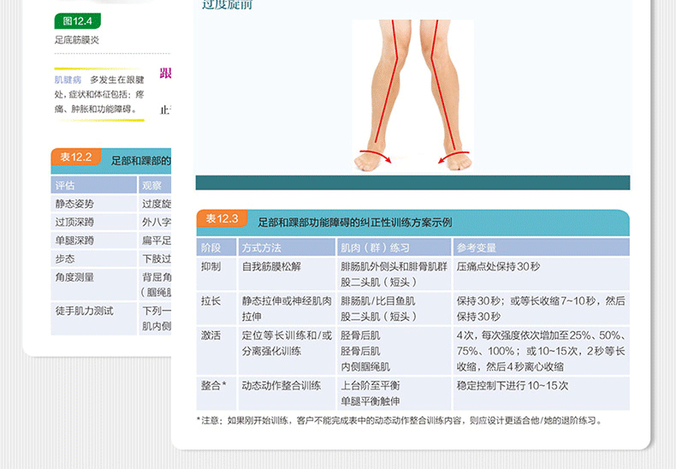Viewport: 676px width, 469px height.
Task: Select the 阶段 column header
Action: 211,246
